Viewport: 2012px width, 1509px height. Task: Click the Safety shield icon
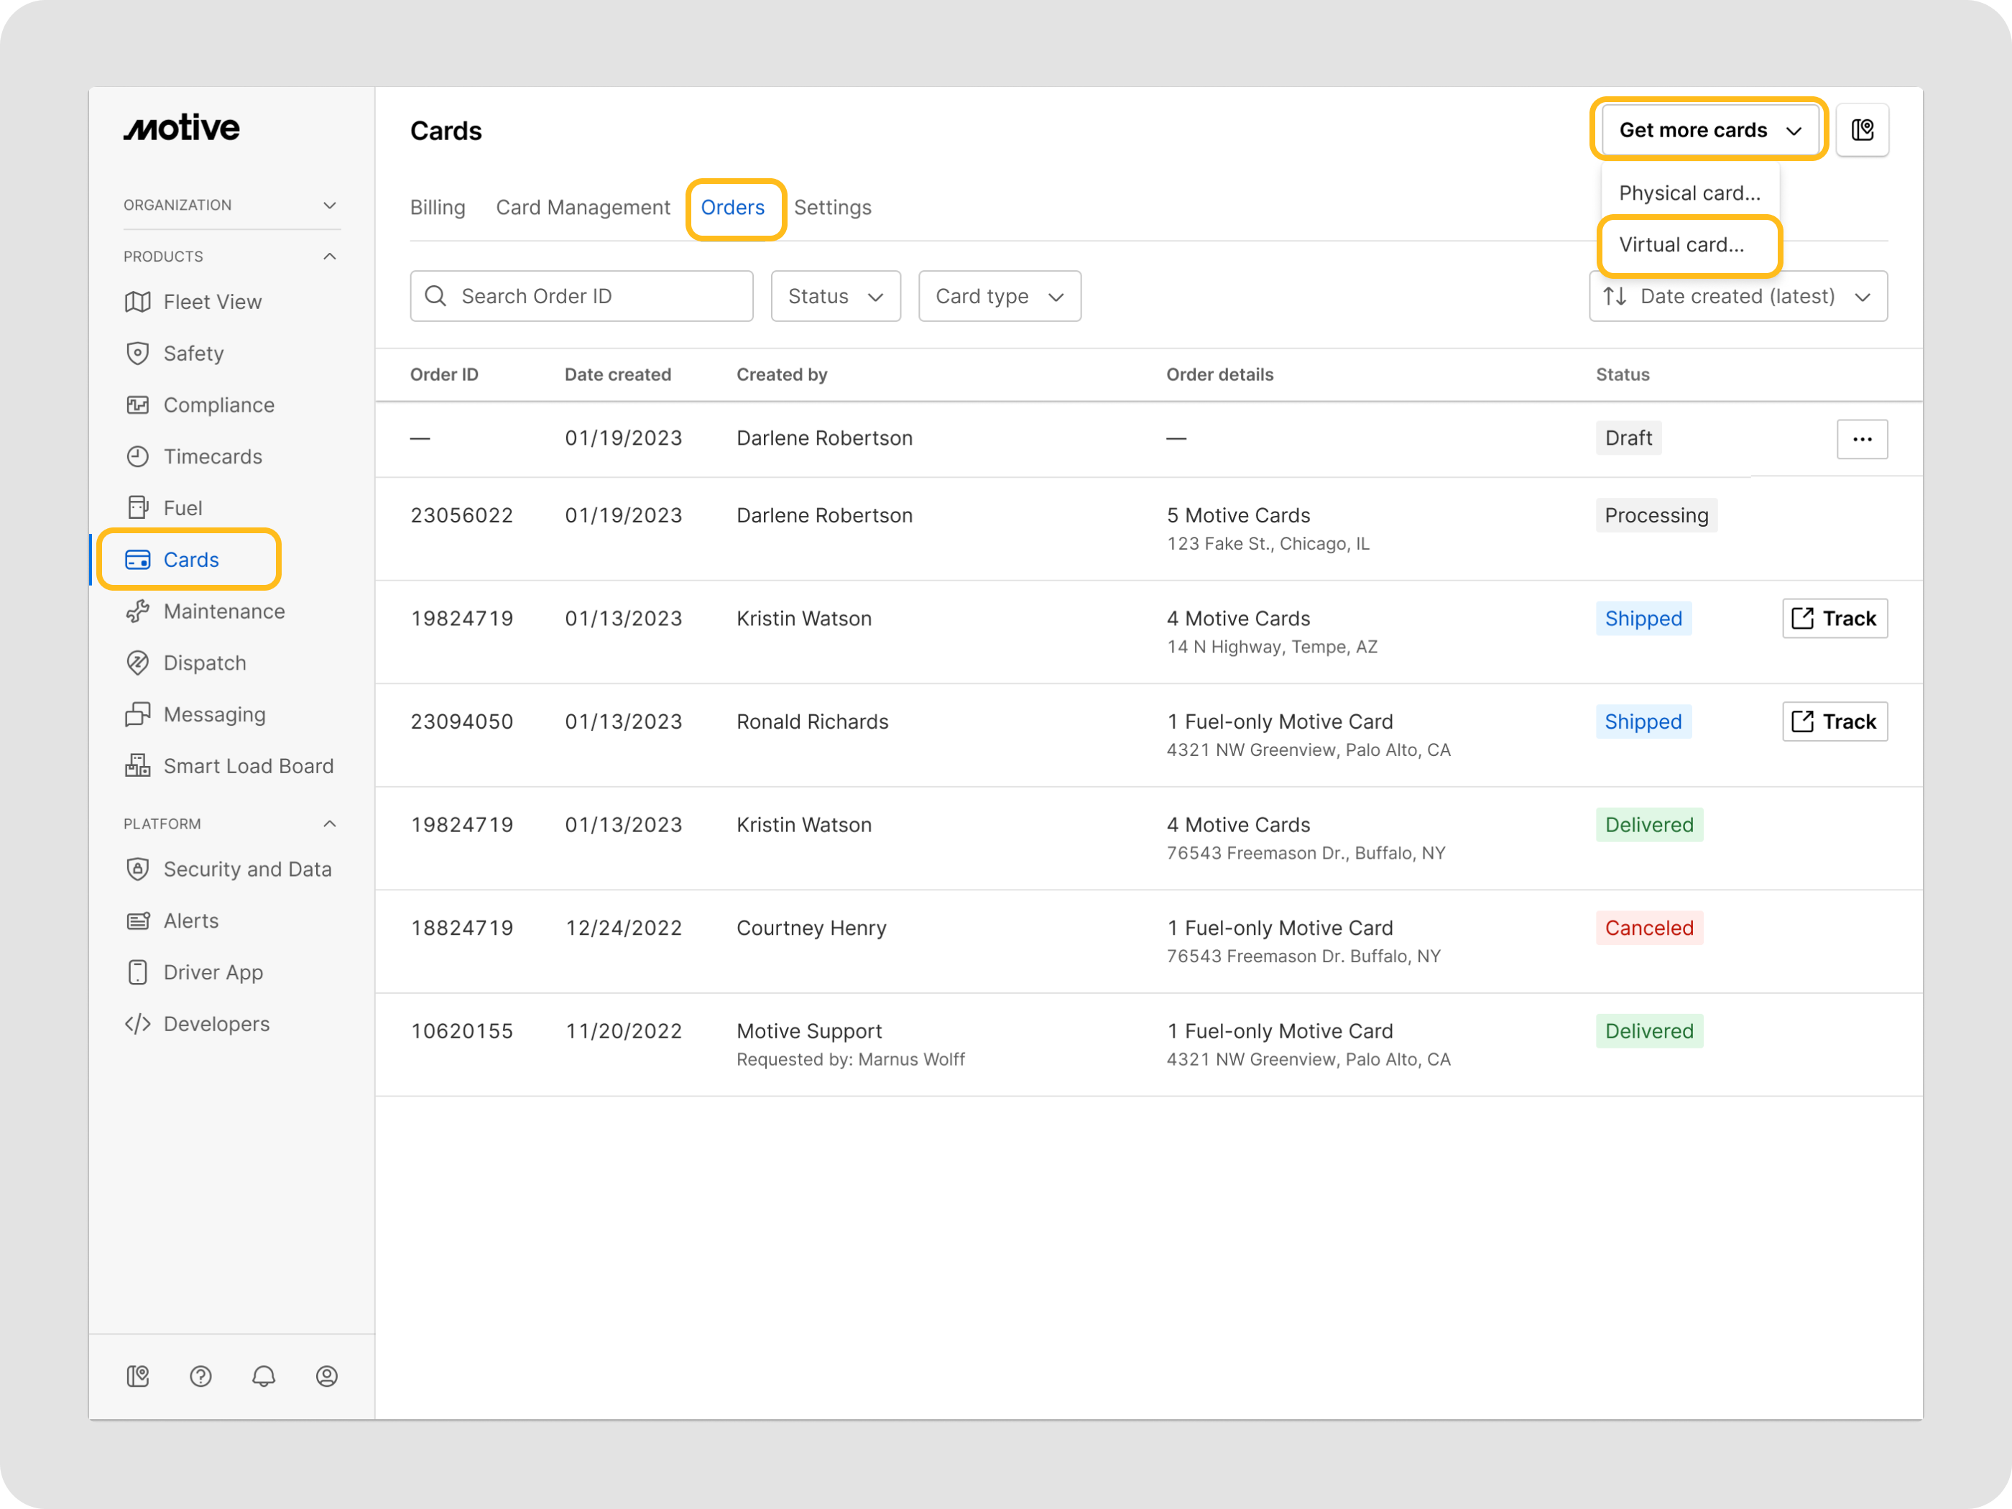137,354
